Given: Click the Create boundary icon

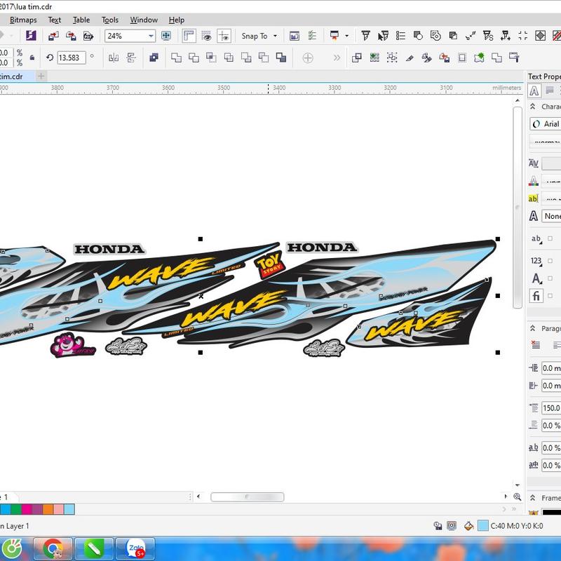Looking at the screenshot, I should [x=281, y=58].
